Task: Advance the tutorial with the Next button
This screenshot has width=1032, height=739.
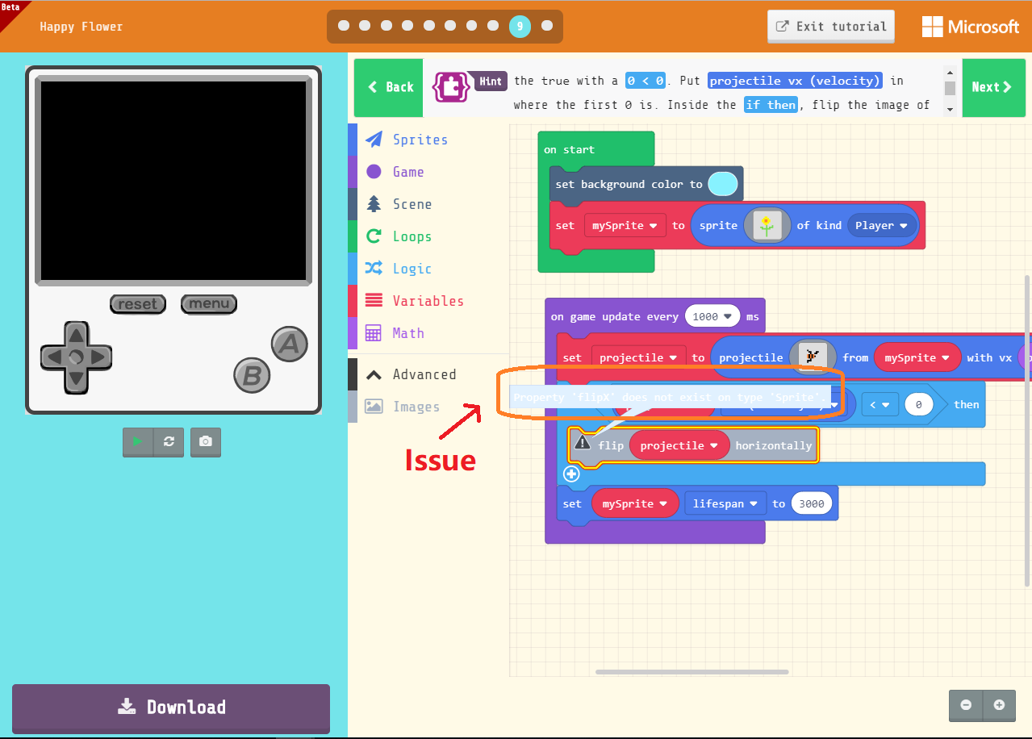Action: (994, 87)
